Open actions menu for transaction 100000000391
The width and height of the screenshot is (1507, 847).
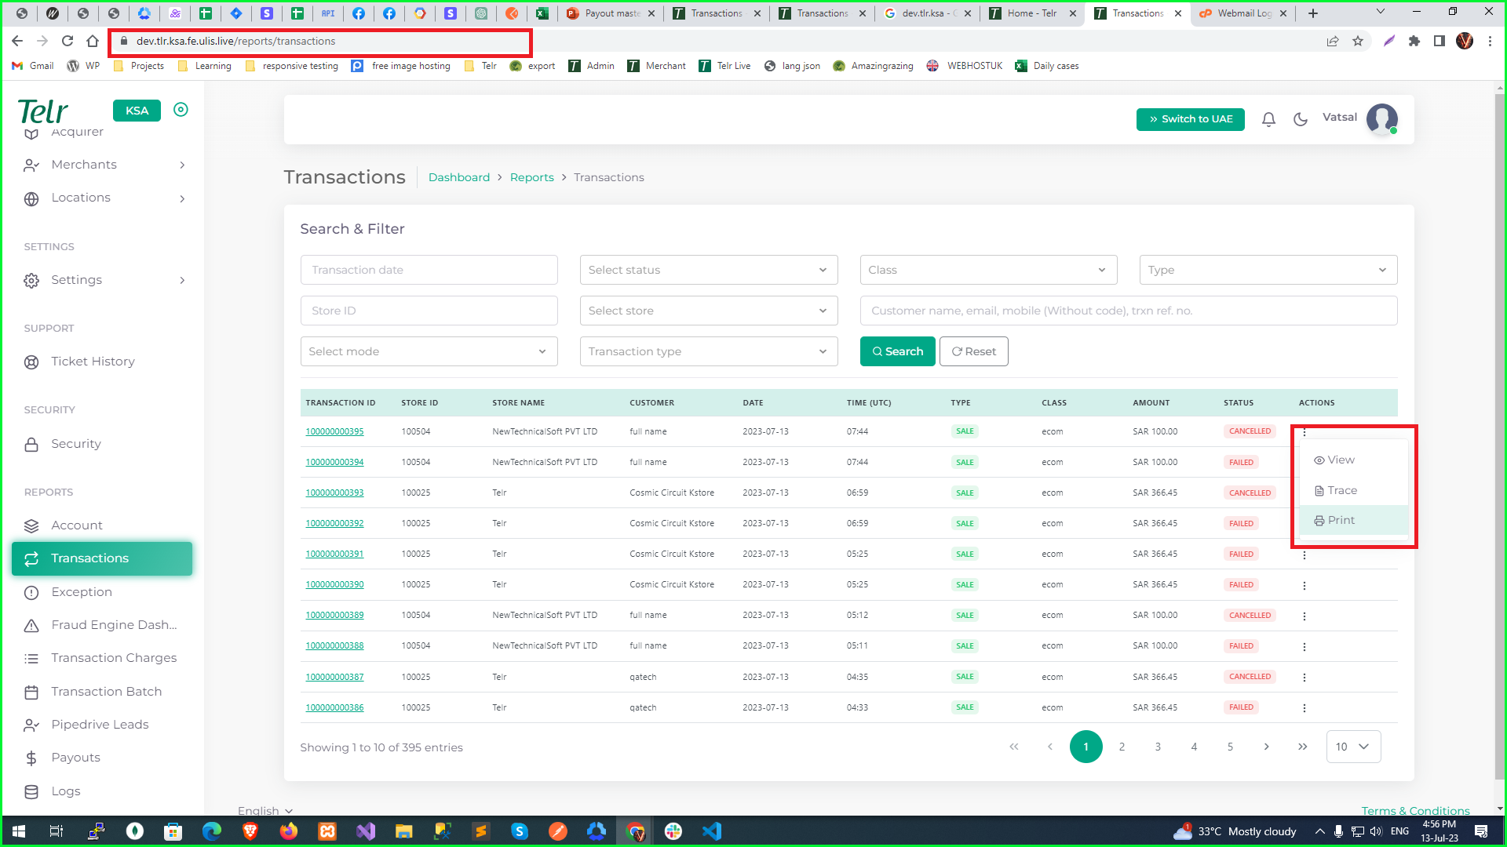pos(1304,555)
